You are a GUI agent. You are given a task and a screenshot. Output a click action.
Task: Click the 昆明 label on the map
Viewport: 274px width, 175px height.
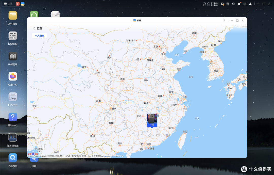(x=92, y=136)
